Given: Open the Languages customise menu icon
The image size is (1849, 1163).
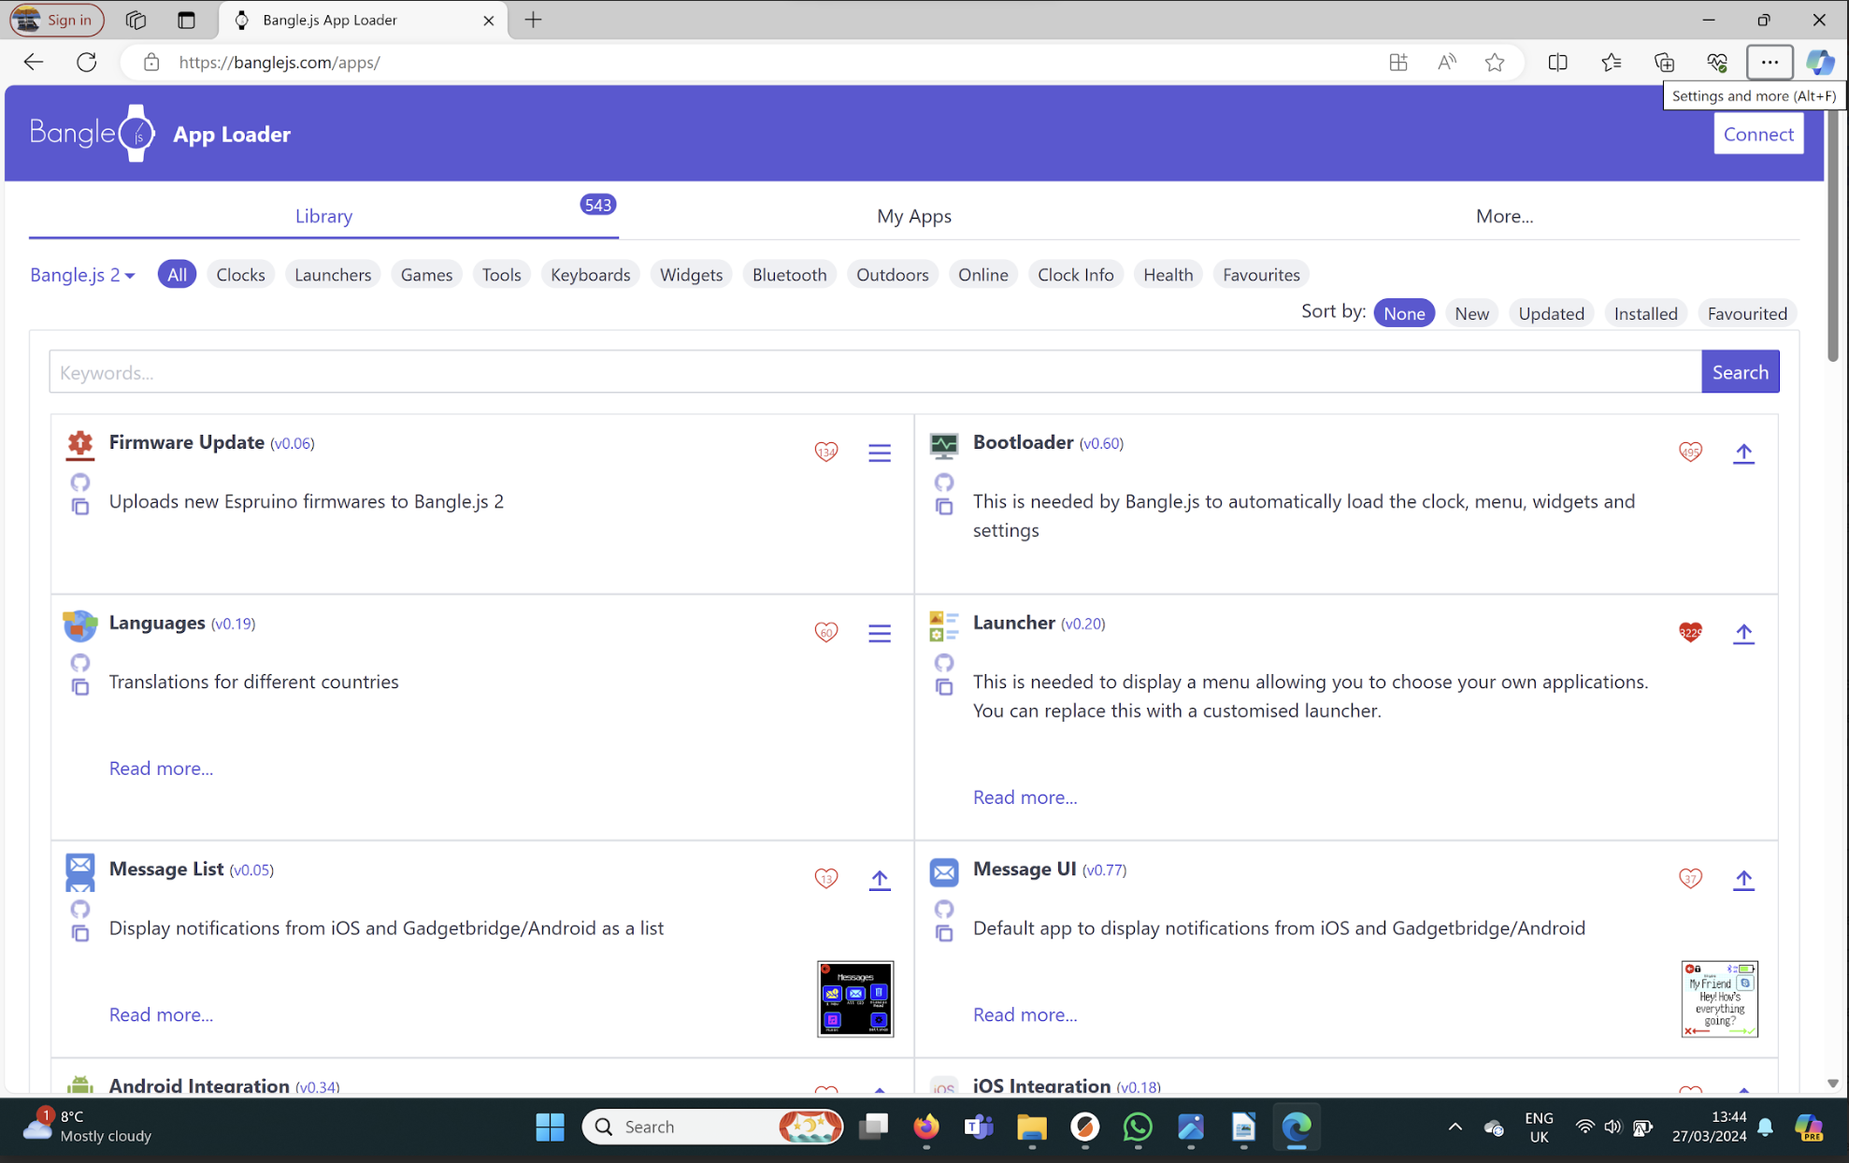Looking at the screenshot, I should coord(879,633).
